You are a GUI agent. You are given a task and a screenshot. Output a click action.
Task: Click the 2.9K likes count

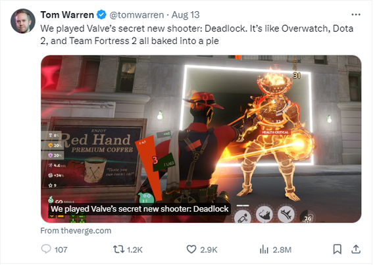click(209, 250)
